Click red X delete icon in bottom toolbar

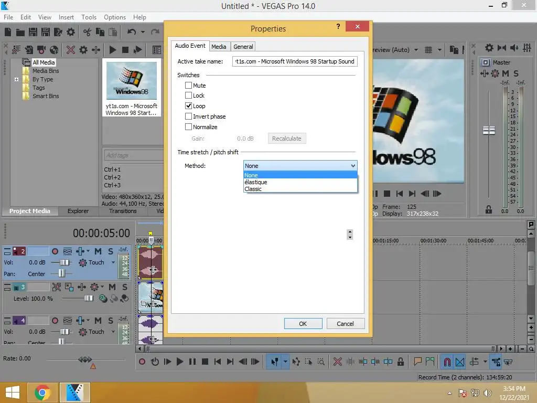337,362
